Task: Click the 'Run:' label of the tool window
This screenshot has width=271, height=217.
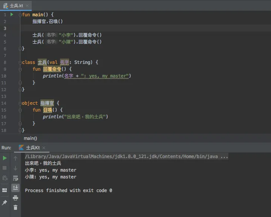Action: [x=6, y=148]
